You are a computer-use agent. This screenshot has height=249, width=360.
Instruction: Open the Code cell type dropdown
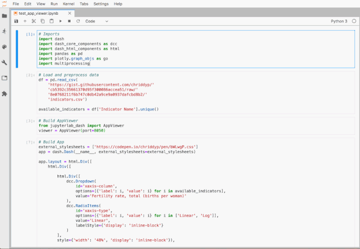[x=97, y=21]
